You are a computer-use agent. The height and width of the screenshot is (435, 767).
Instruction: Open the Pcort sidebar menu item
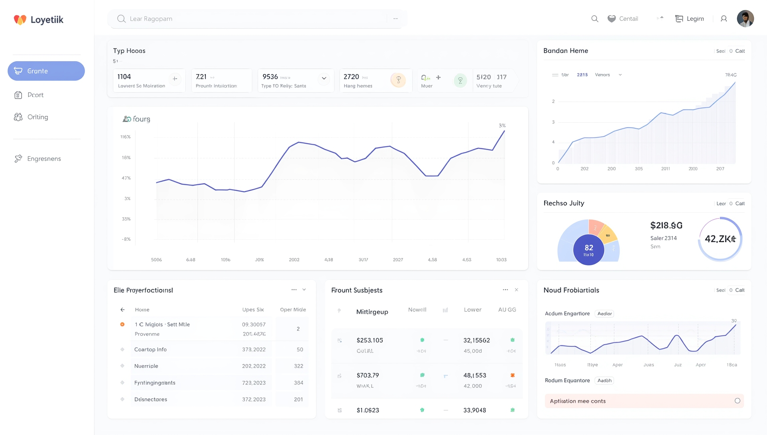[x=35, y=95]
